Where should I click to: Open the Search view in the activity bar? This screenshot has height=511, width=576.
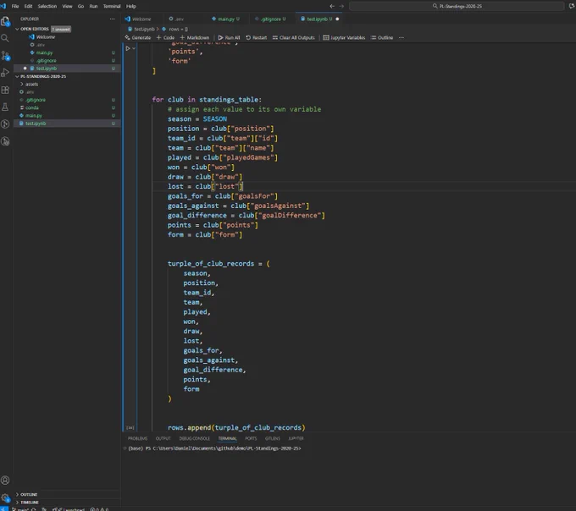point(5,38)
